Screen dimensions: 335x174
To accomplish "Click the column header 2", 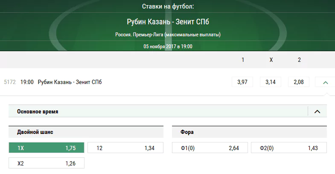I will (x=299, y=60).
